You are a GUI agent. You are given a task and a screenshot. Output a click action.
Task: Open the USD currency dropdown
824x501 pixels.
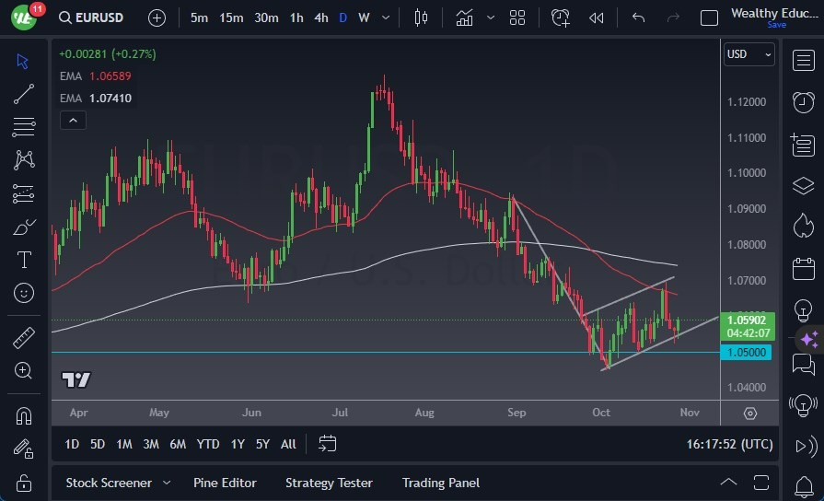[749, 54]
